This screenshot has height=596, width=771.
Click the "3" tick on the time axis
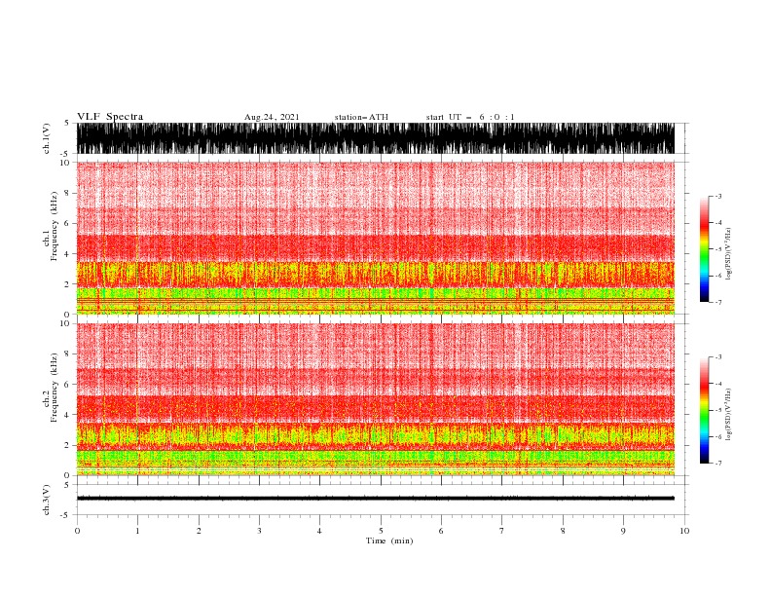pos(259,531)
